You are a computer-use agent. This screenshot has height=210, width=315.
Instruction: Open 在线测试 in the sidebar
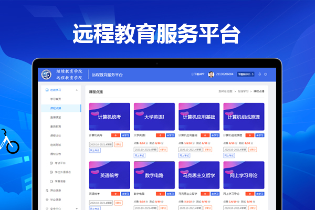pyautogui.click(x=56, y=145)
